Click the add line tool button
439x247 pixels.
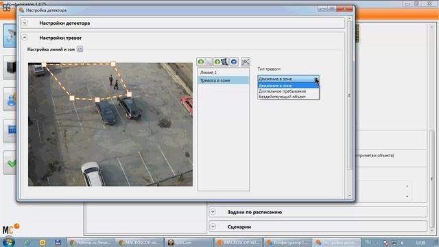[x=204, y=62]
